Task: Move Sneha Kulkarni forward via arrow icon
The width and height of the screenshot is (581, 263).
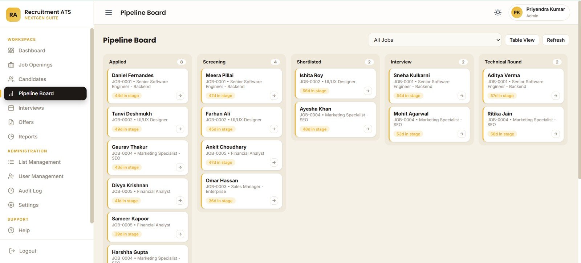Action: [x=462, y=96]
